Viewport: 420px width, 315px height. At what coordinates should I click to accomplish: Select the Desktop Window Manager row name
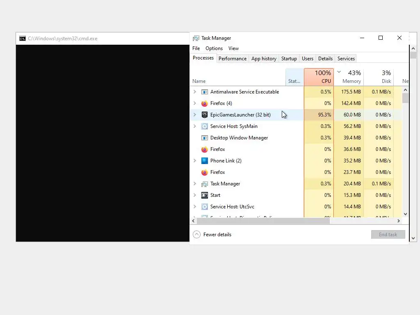click(x=239, y=138)
